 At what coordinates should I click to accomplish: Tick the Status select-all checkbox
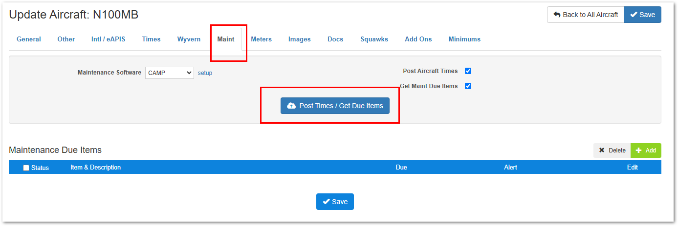pyautogui.click(x=26, y=168)
